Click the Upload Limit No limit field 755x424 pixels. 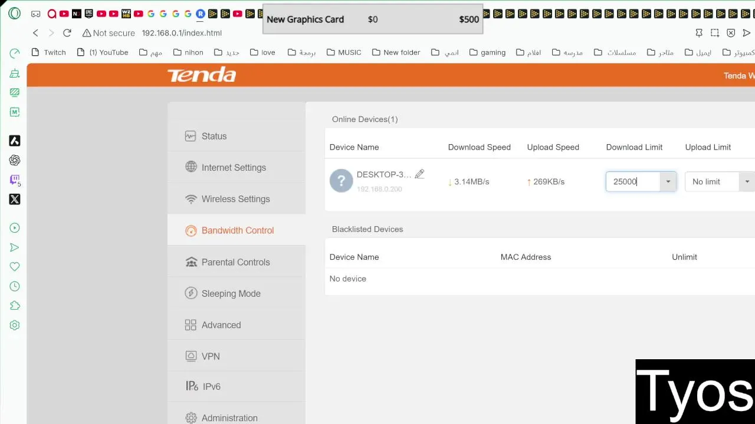click(x=712, y=181)
